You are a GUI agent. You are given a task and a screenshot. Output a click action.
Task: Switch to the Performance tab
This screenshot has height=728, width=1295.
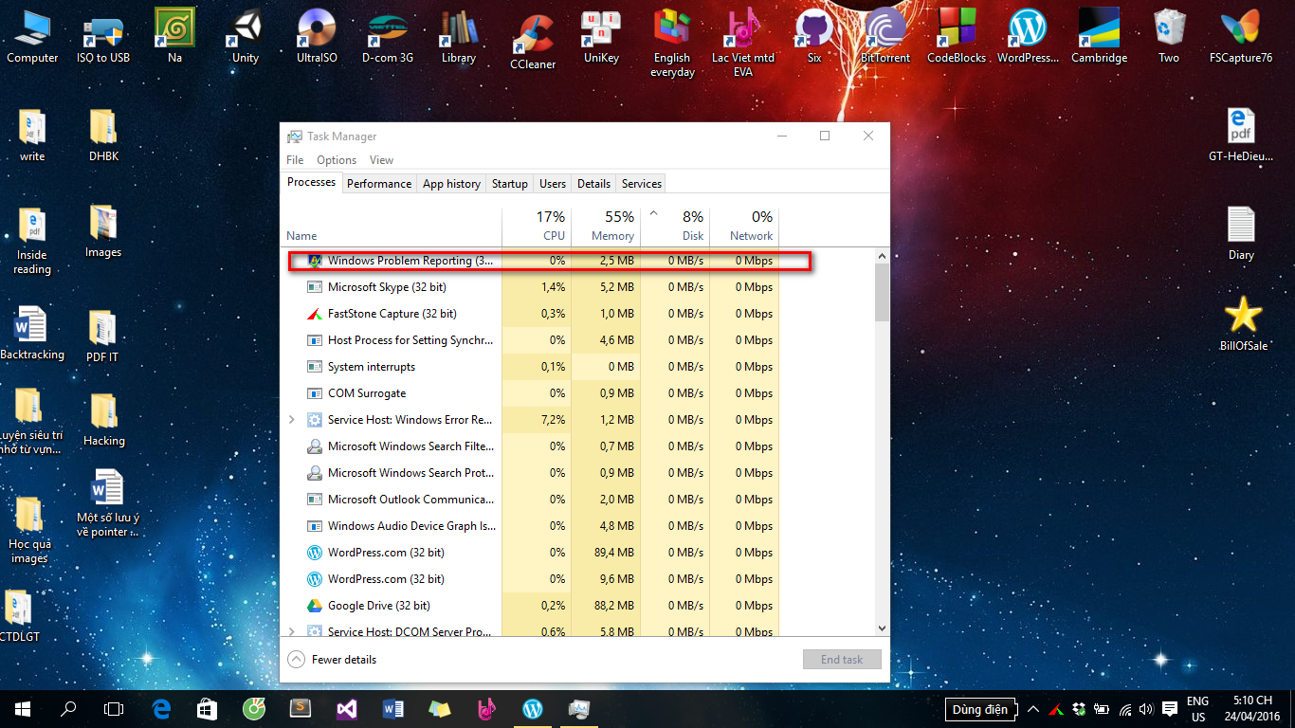coord(379,184)
